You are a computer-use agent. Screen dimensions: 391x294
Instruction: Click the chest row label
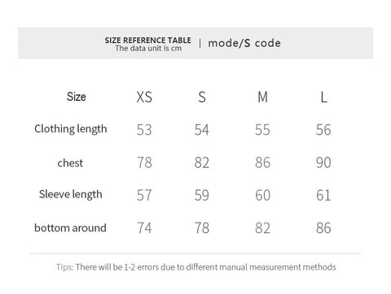pos(70,163)
